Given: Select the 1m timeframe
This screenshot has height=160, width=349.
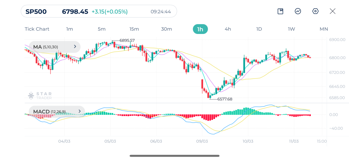Looking at the screenshot, I should (70, 29).
